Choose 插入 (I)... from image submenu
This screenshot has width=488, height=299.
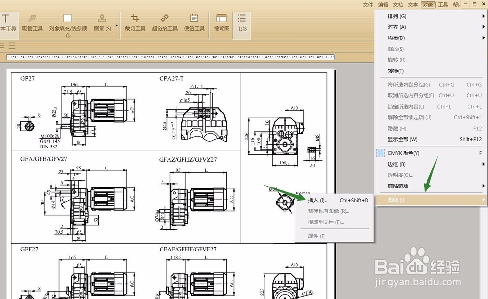pos(334,200)
